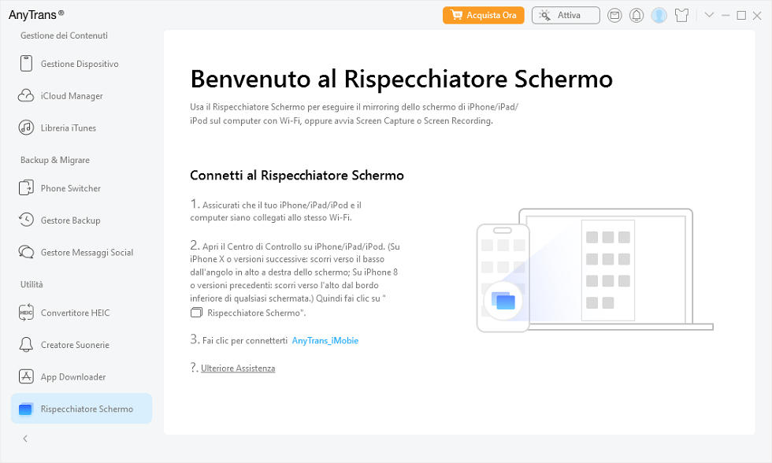Viewport: 772px width, 463px height.
Task: Click the Acquista Ora button
Action: click(x=483, y=15)
